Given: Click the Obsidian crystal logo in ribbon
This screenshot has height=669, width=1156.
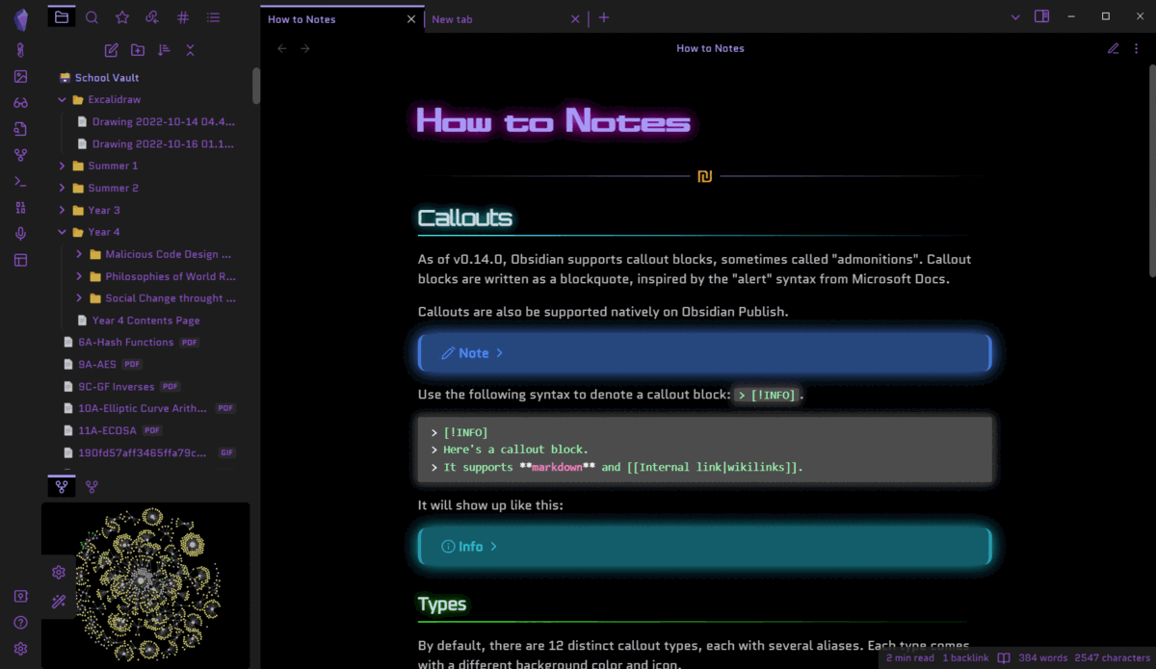Looking at the screenshot, I should coord(20,18).
